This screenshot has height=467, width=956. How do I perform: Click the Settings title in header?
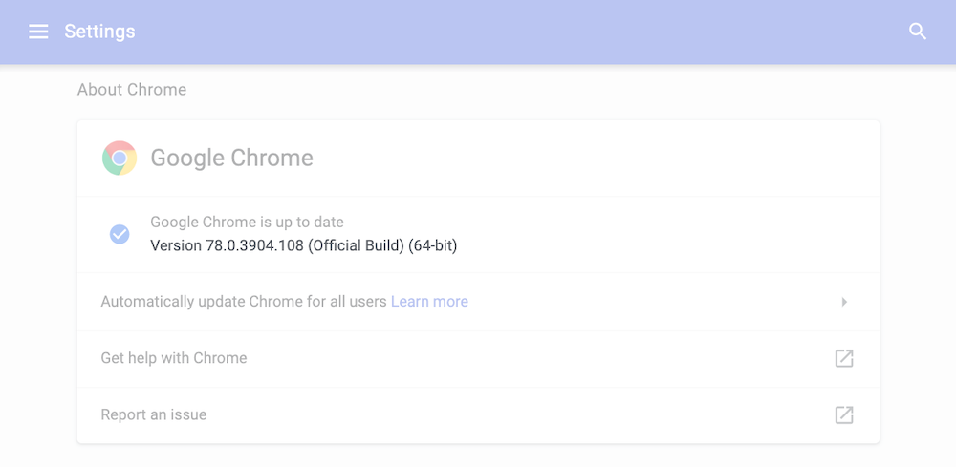click(100, 32)
